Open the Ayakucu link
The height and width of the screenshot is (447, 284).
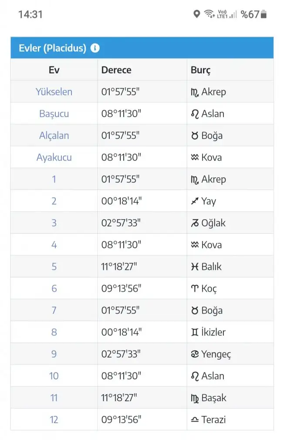[x=54, y=157]
